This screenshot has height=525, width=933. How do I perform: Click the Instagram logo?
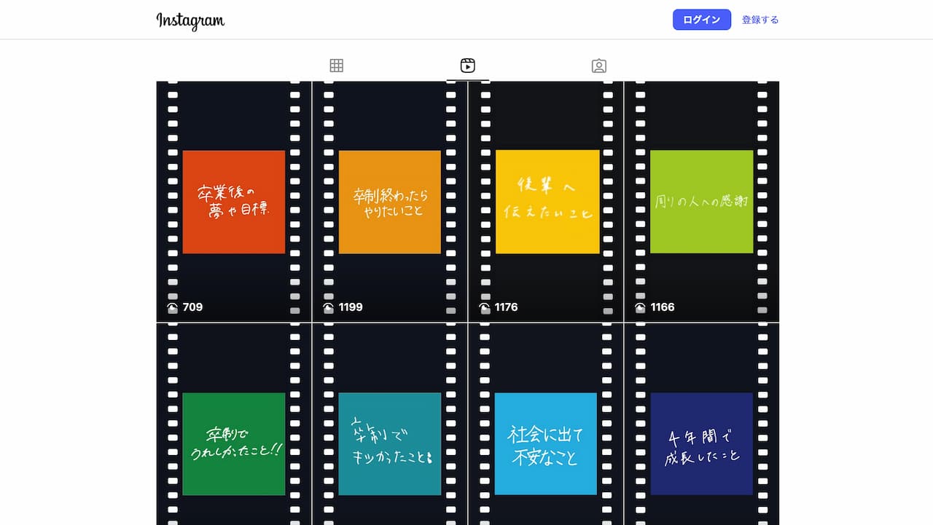[190, 20]
